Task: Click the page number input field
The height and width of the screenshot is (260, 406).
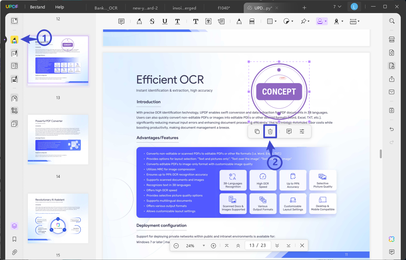Action: point(258,246)
